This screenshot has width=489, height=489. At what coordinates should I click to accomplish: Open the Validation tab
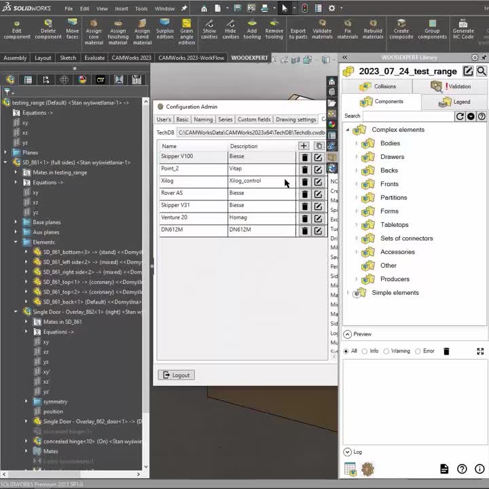[450, 86]
